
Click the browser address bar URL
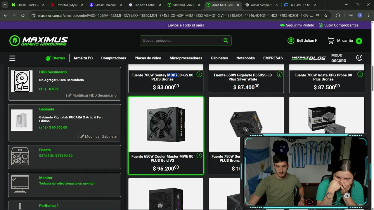coord(175,15)
